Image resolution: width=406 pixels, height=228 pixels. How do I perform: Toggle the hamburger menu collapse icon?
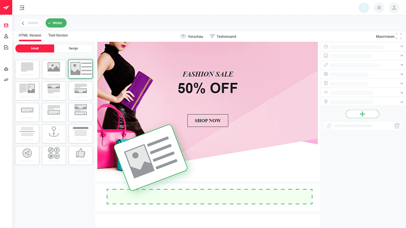coord(22,8)
